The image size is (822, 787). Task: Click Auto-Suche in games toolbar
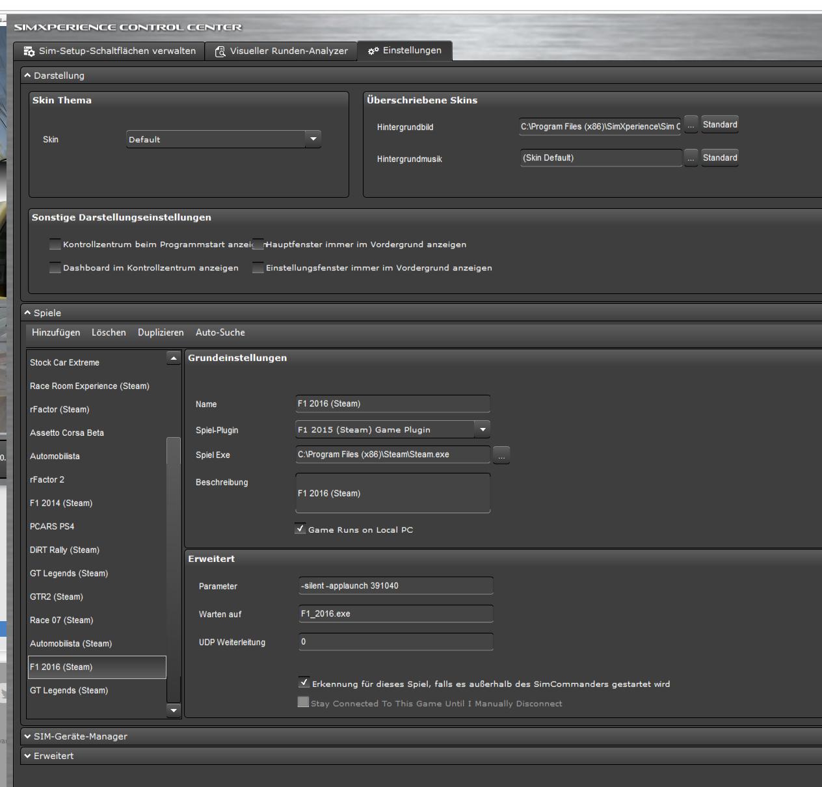point(220,332)
